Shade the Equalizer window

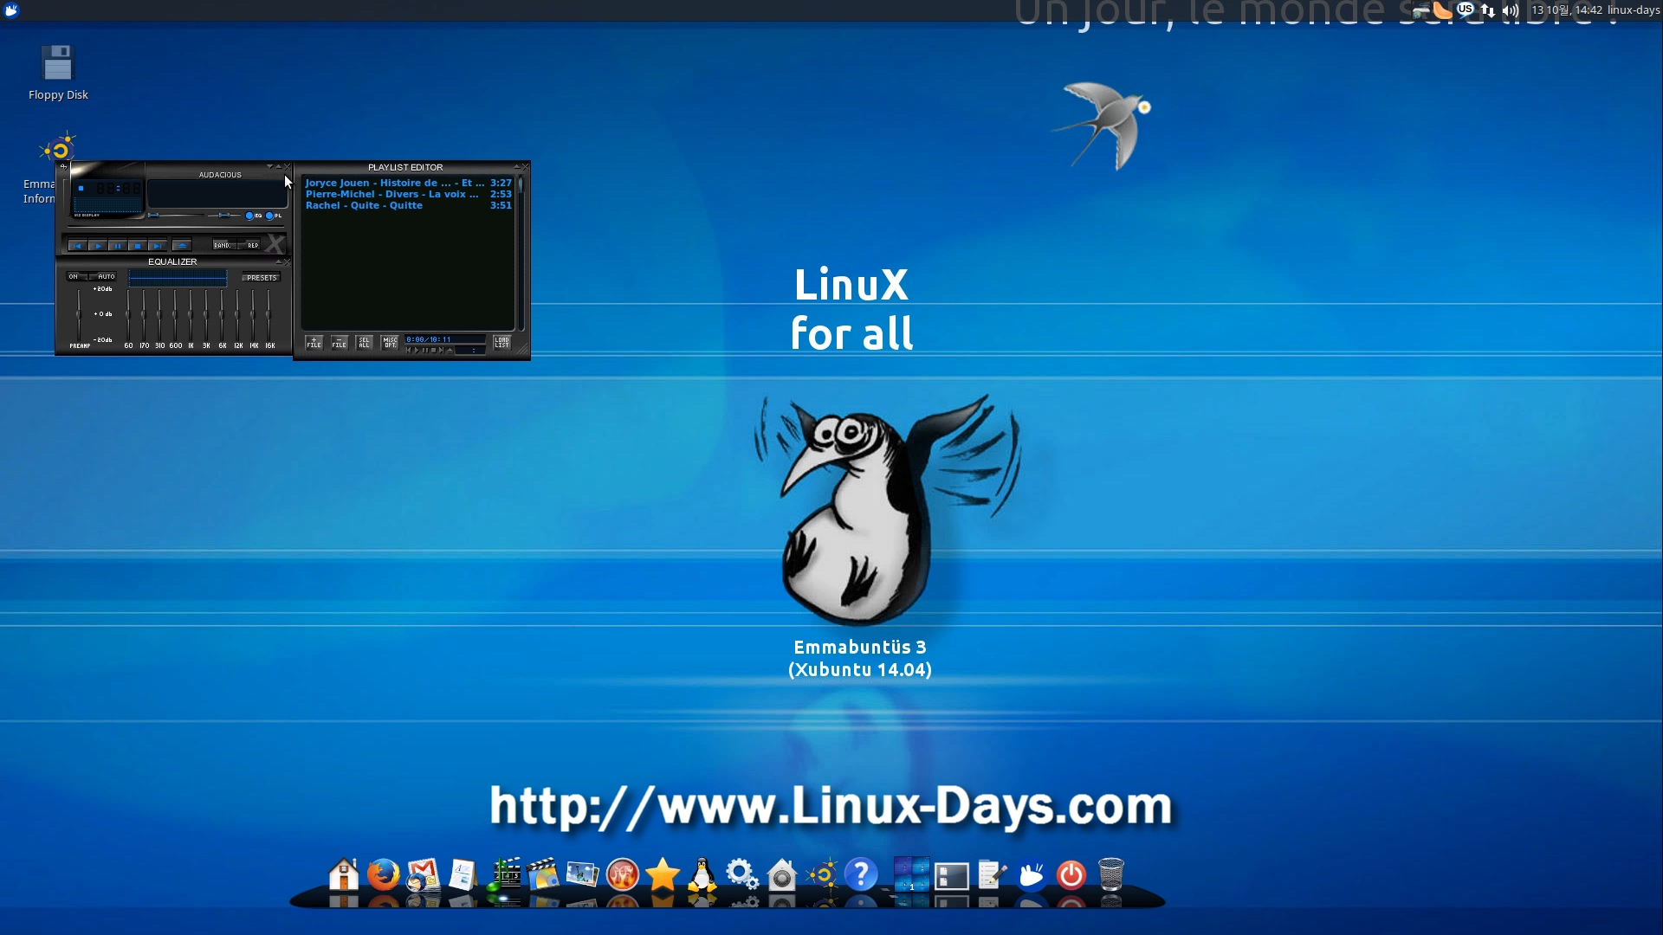point(279,261)
